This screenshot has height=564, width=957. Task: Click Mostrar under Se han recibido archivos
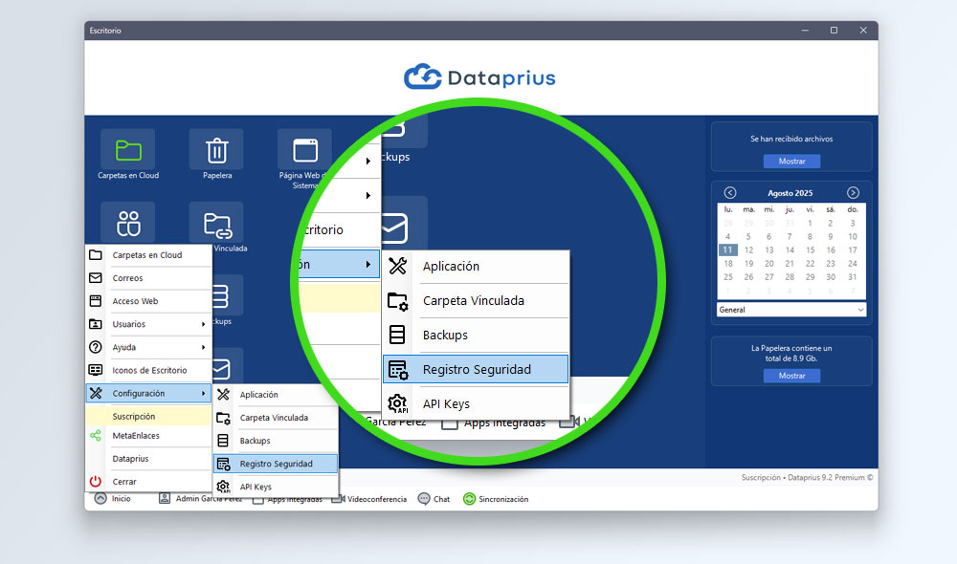(x=791, y=161)
